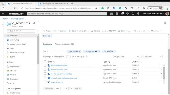Remove the Type == all filter

point(80,51)
